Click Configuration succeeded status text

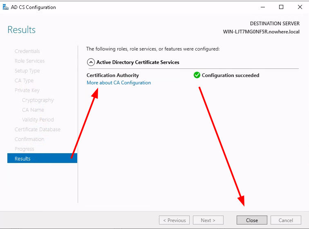(x=231, y=75)
